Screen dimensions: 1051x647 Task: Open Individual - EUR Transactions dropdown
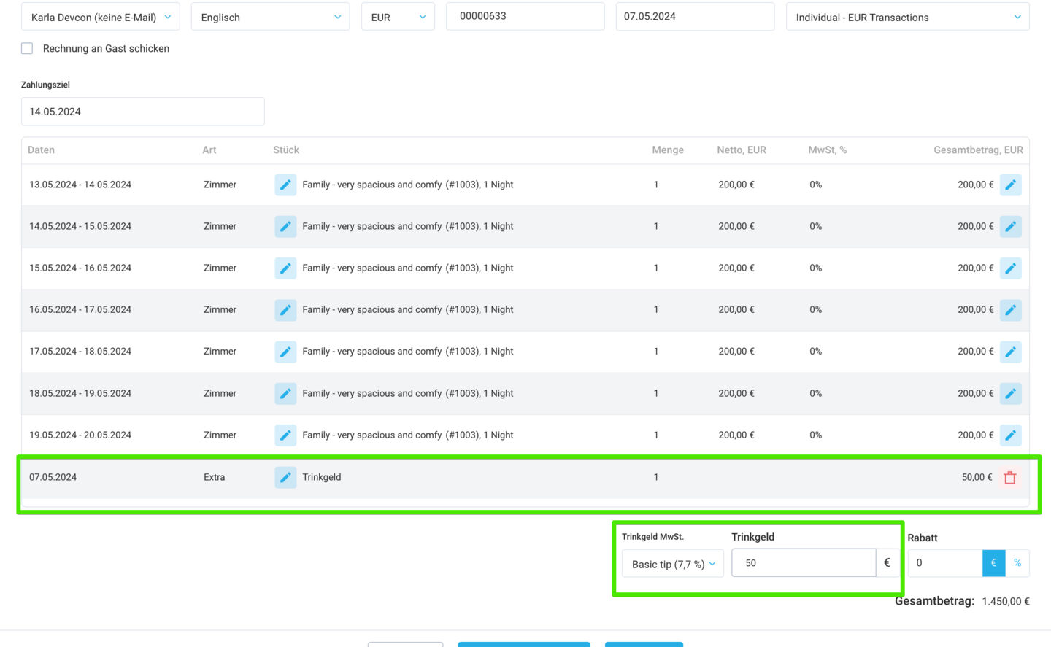point(907,17)
